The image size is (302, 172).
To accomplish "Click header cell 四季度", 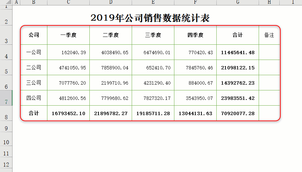I will pos(195,35).
